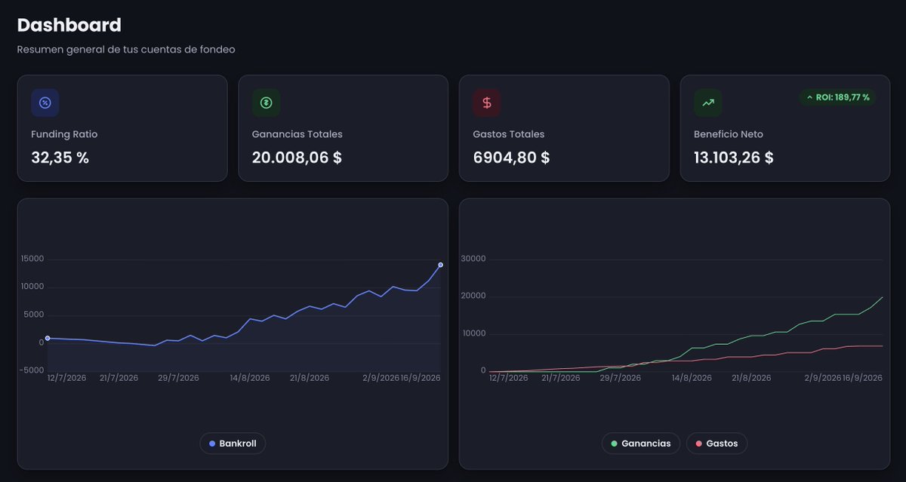
Task: Click the 20.008,06 $ total earnings value
Action: tap(298, 158)
